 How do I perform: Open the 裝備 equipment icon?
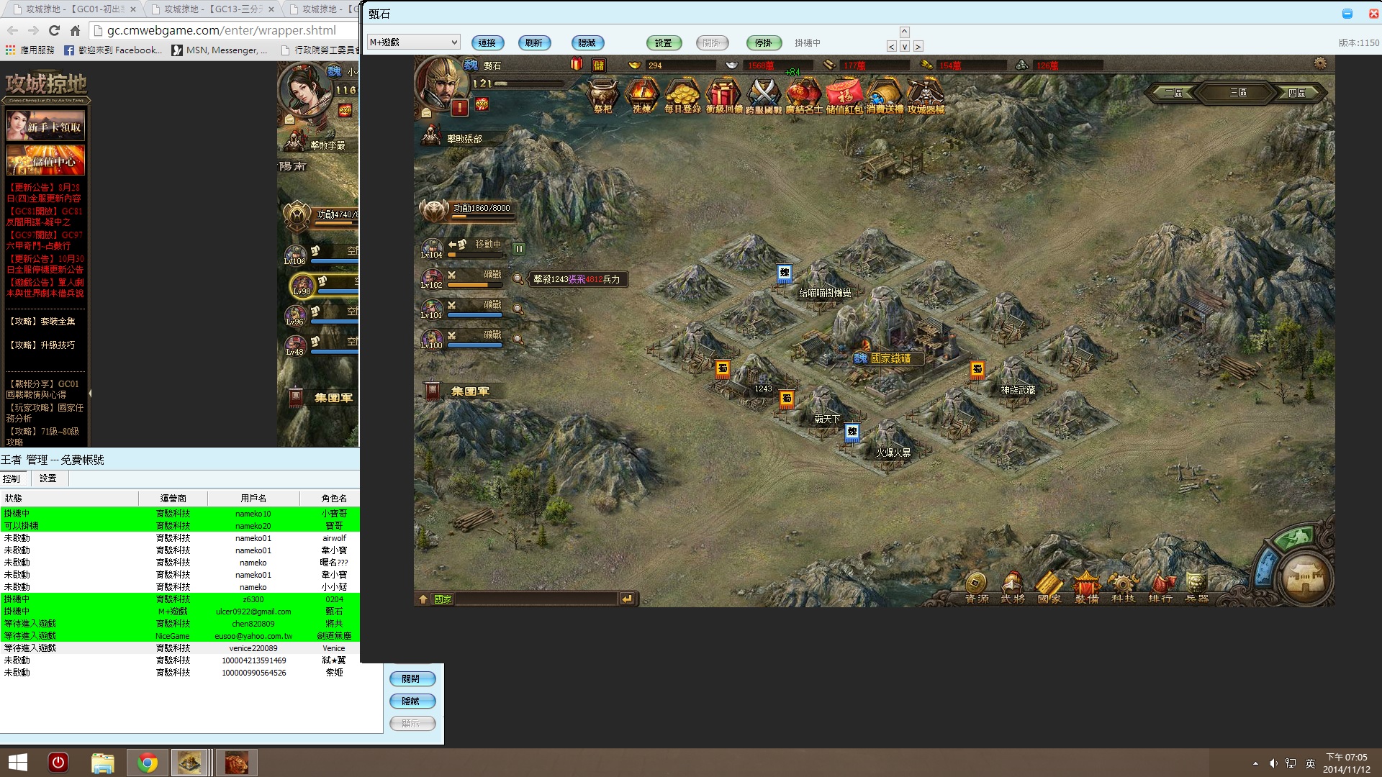[1087, 587]
